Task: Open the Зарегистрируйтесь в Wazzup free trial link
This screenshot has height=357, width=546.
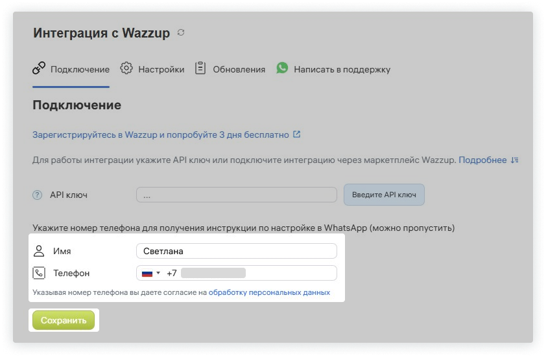Action: (x=161, y=135)
